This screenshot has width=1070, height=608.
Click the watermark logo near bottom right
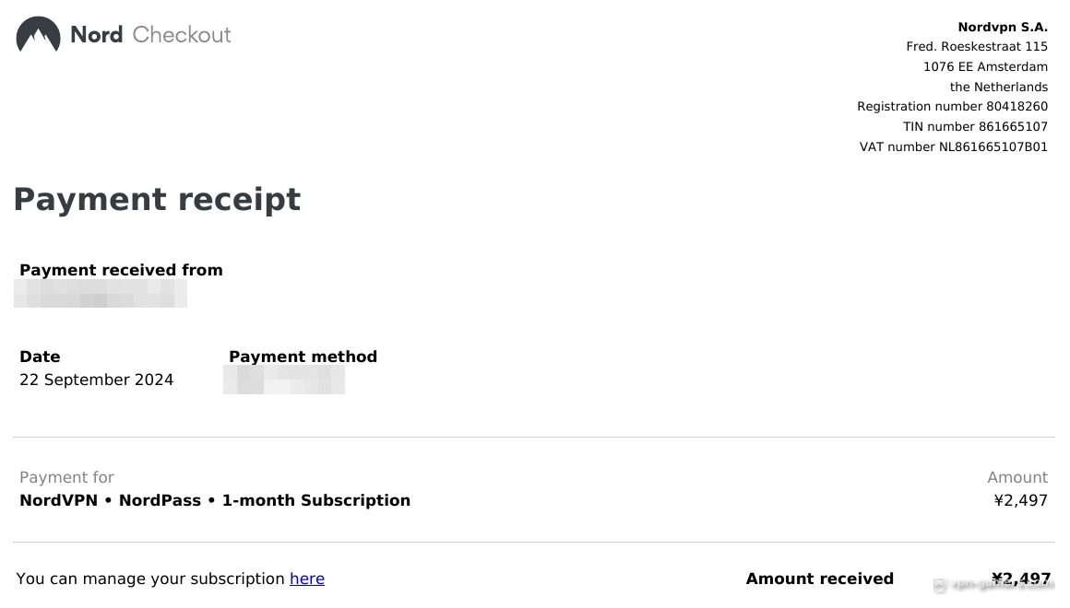[x=940, y=584]
